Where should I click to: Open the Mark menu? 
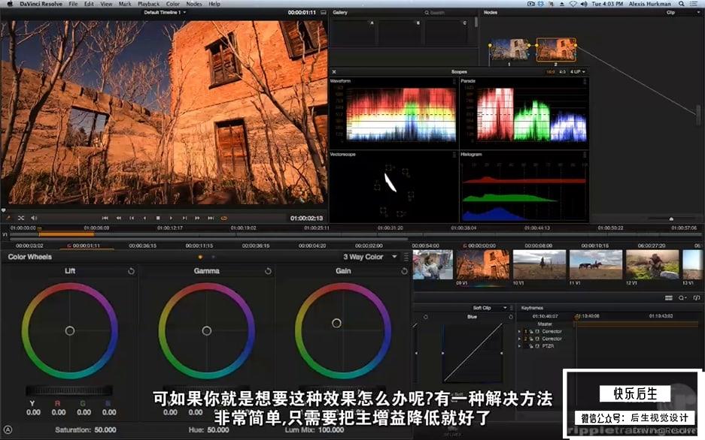125,4
